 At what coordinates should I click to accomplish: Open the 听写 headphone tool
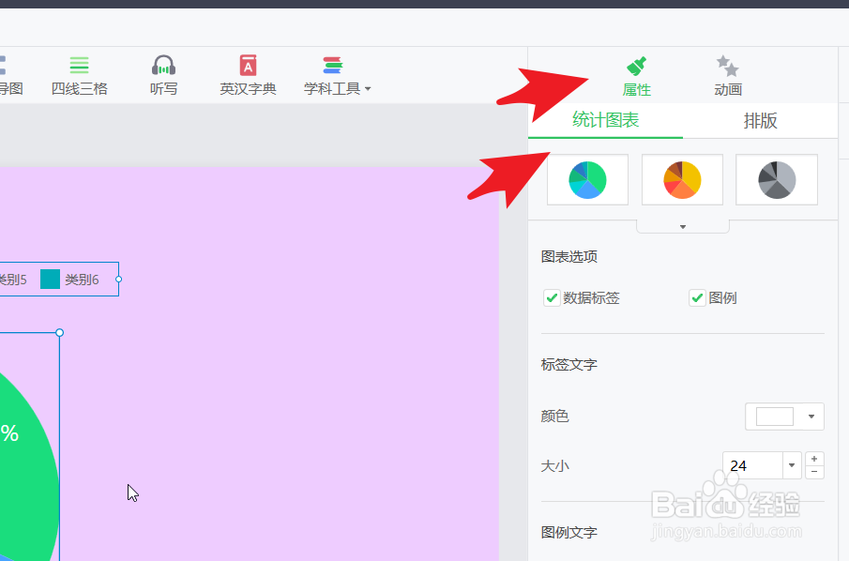pos(163,76)
